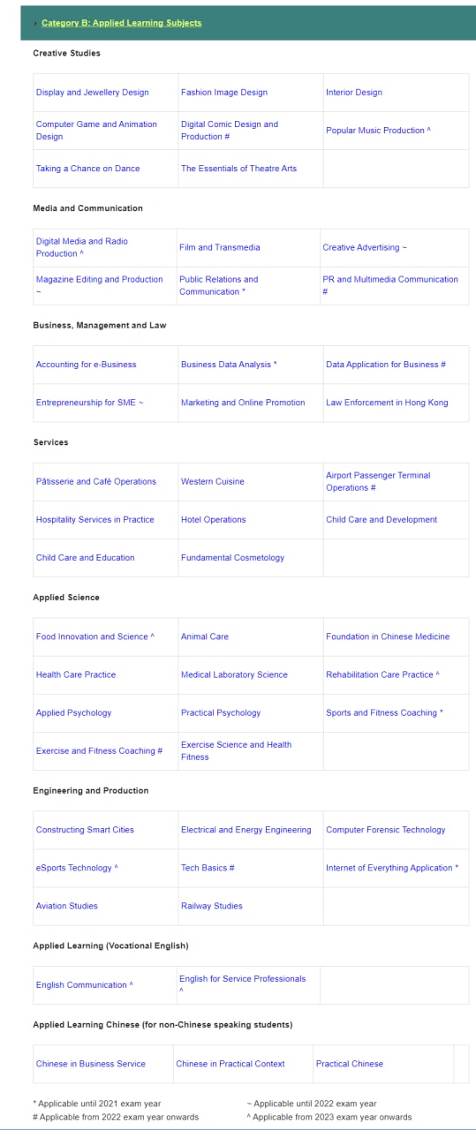Select Accounting for e-Business link
This screenshot has height=1130, width=476.
pyautogui.click(x=87, y=364)
